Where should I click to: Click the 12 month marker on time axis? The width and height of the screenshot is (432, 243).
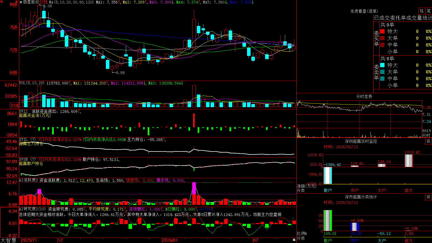click(x=60, y=240)
